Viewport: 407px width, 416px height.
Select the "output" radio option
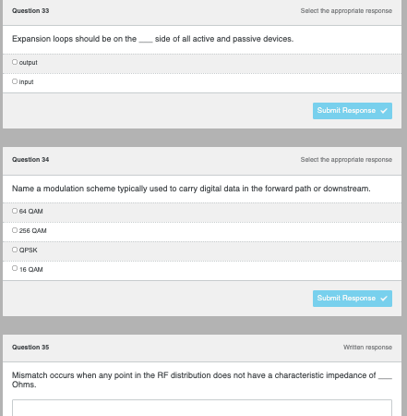(15, 62)
